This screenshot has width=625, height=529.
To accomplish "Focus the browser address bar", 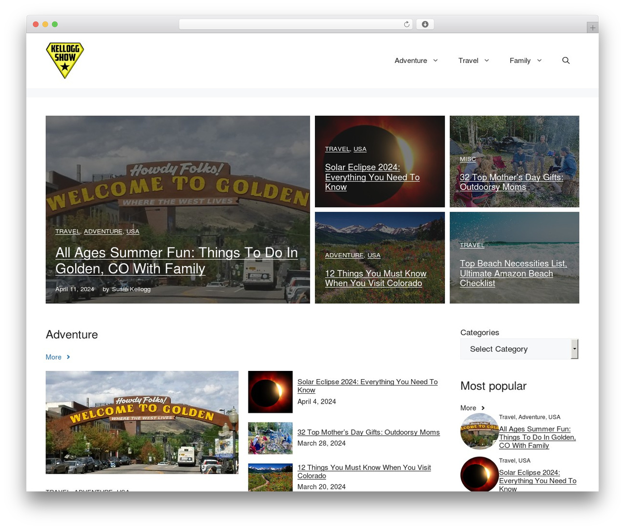I will (x=296, y=24).
